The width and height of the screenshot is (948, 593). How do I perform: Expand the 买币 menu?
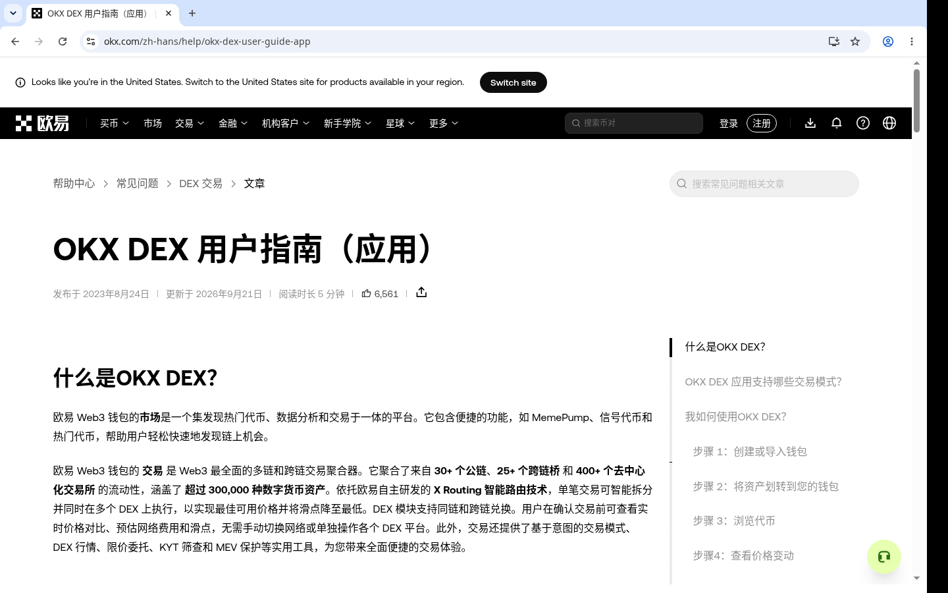pyautogui.click(x=115, y=123)
